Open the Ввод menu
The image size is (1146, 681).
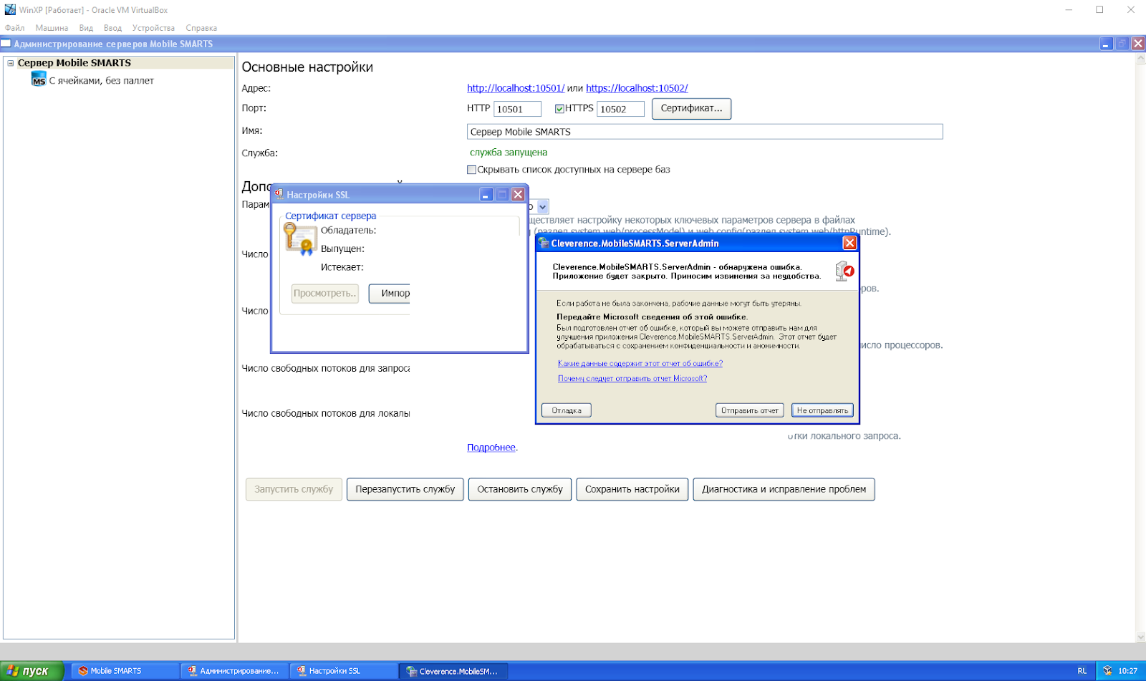tap(112, 28)
